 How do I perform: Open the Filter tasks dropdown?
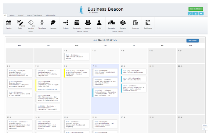192,40
